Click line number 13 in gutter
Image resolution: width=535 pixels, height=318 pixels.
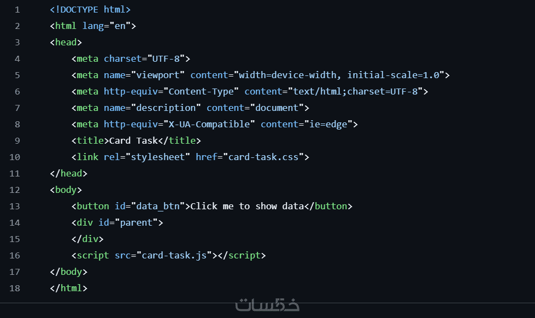click(15, 207)
